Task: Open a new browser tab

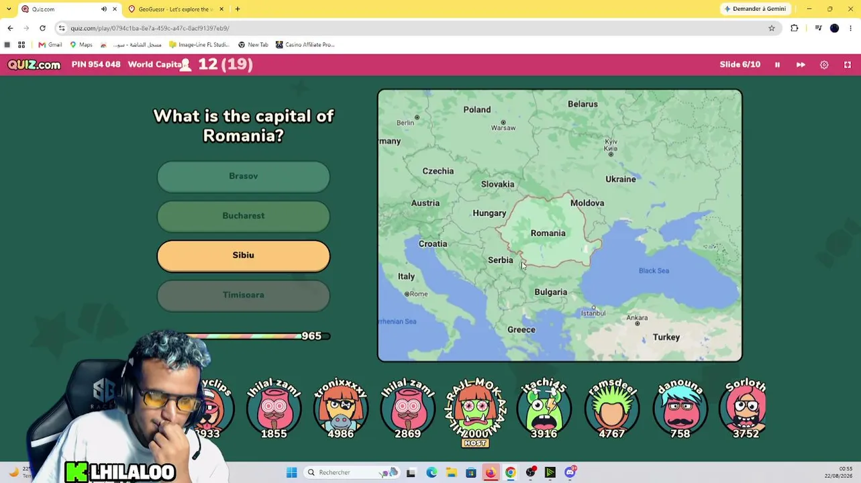Action: (x=238, y=9)
